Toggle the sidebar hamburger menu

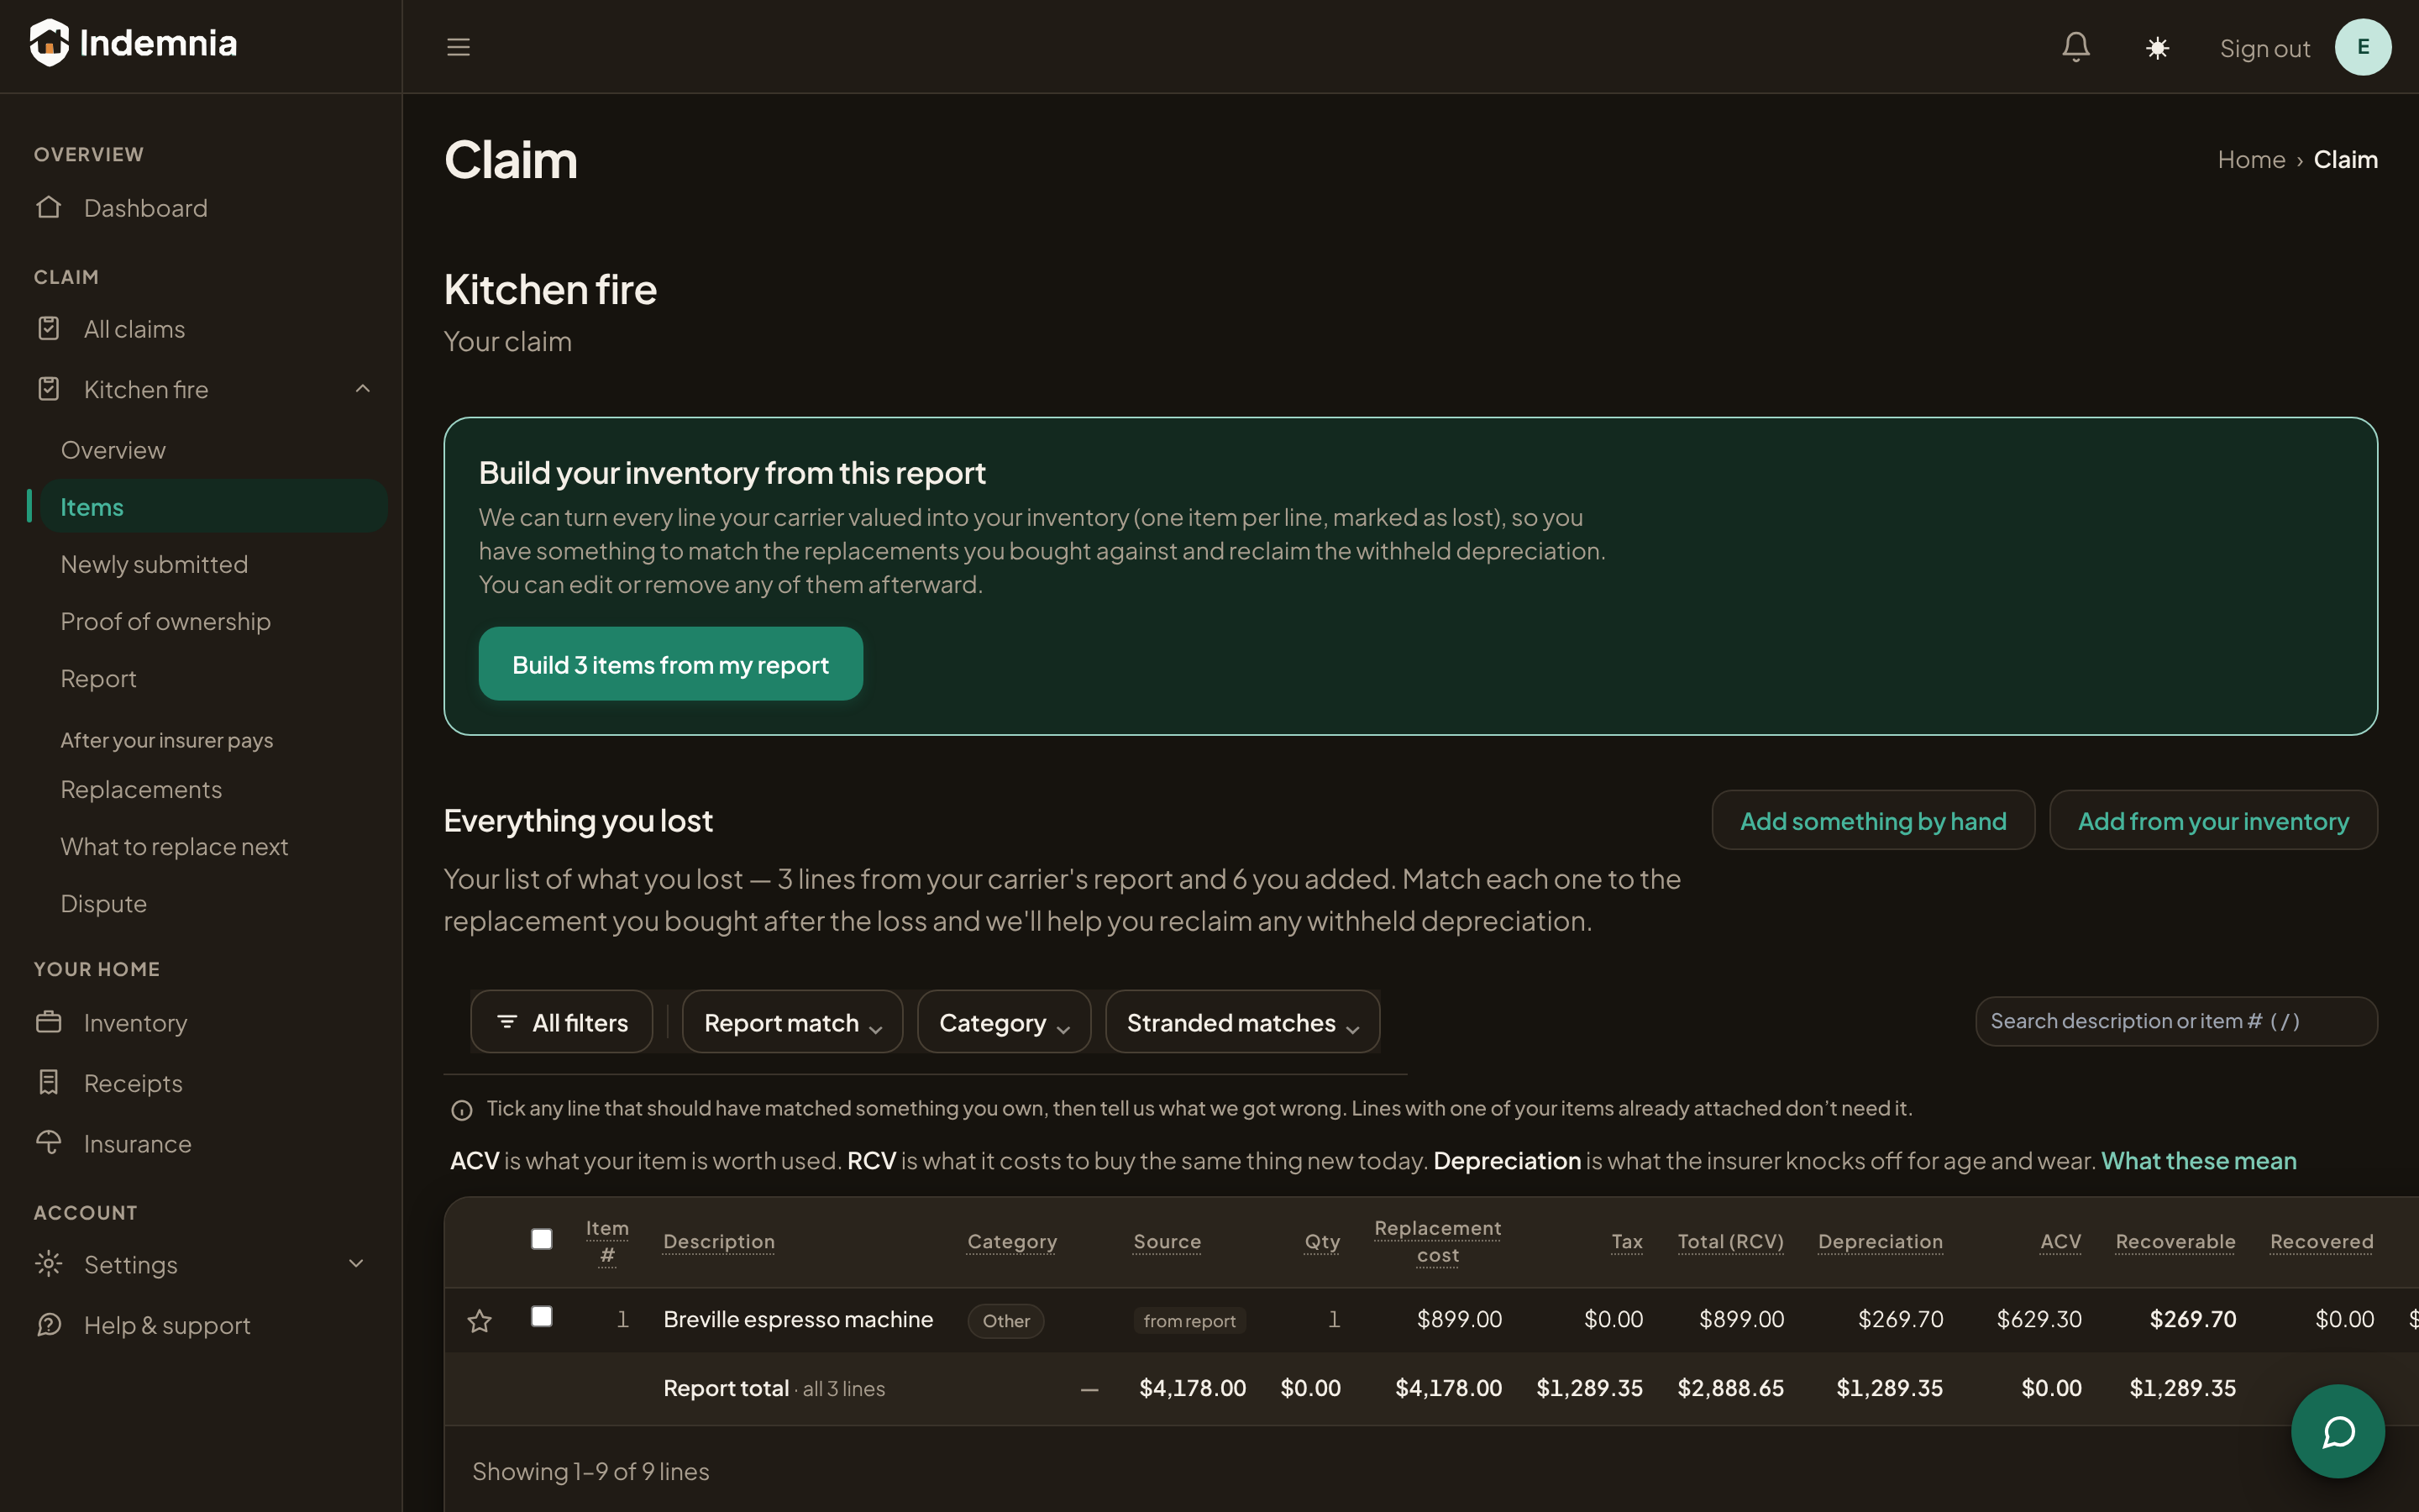coord(458,47)
